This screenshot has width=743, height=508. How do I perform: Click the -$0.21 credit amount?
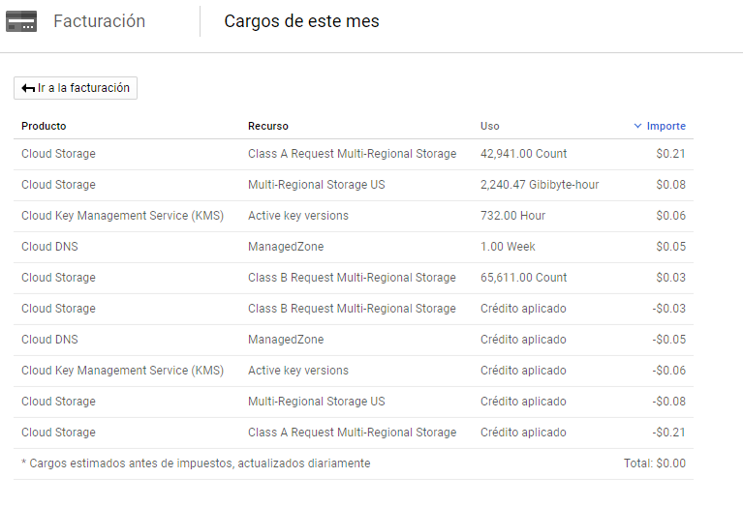[668, 433]
